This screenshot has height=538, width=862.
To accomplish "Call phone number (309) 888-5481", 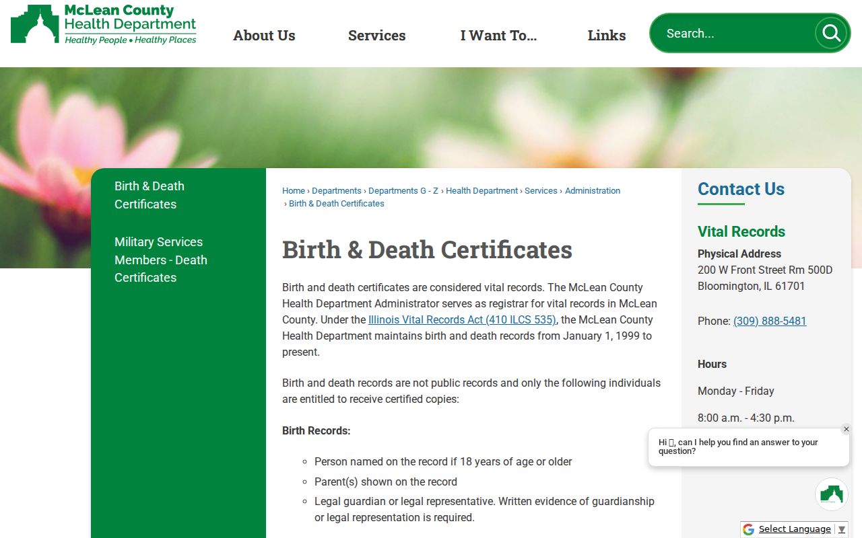I will tap(770, 321).
